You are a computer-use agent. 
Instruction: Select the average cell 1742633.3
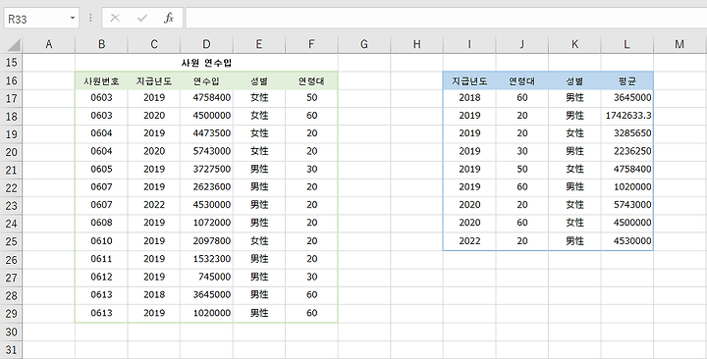626,116
